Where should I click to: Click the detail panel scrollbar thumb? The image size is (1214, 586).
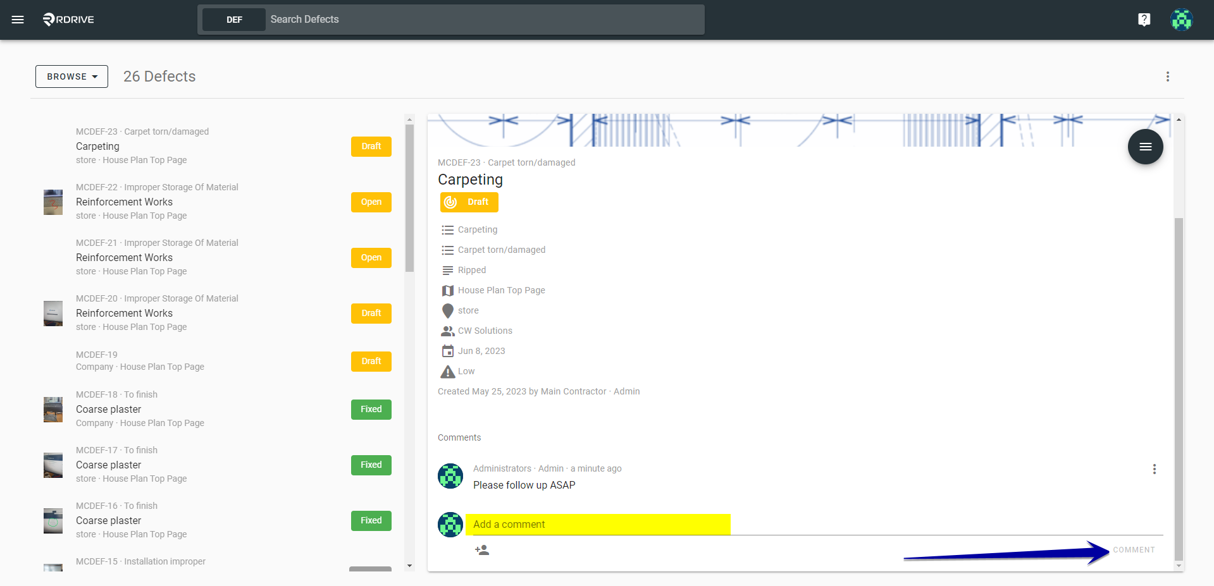click(x=1179, y=389)
